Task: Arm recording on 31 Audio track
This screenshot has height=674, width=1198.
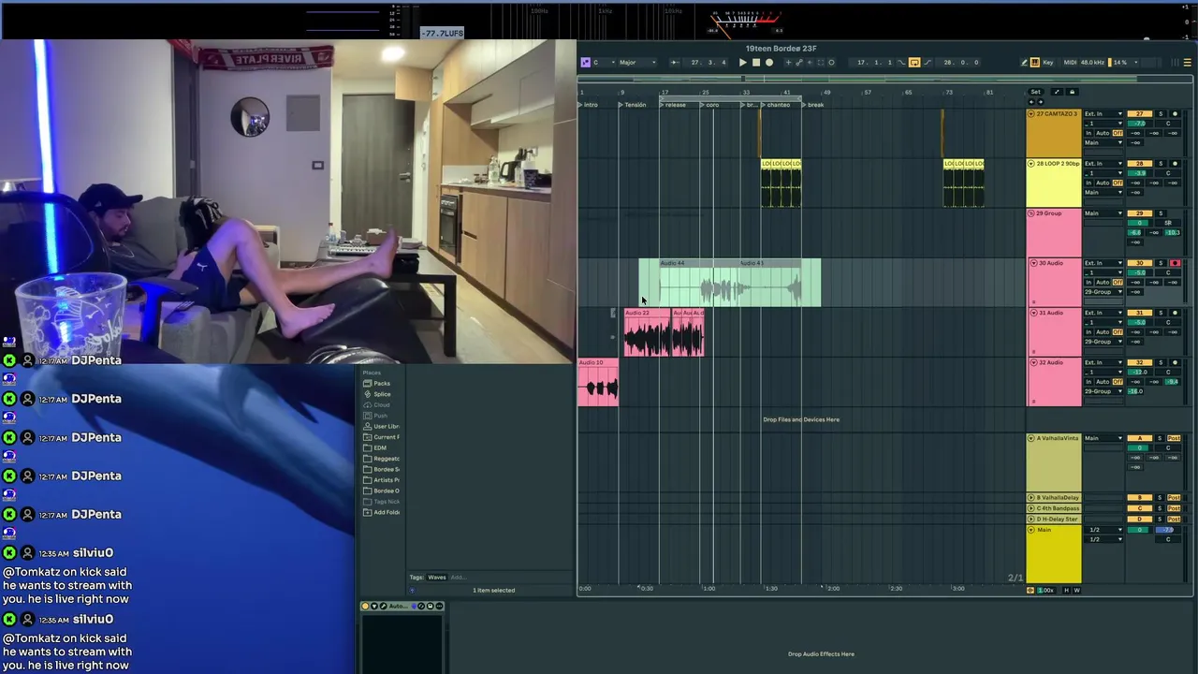Action: [x=1175, y=313]
